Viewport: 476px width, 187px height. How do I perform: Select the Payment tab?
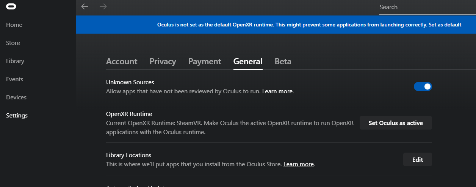[x=205, y=62]
